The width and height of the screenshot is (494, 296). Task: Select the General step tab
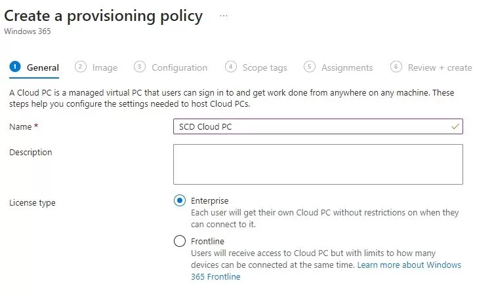pos(34,67)
